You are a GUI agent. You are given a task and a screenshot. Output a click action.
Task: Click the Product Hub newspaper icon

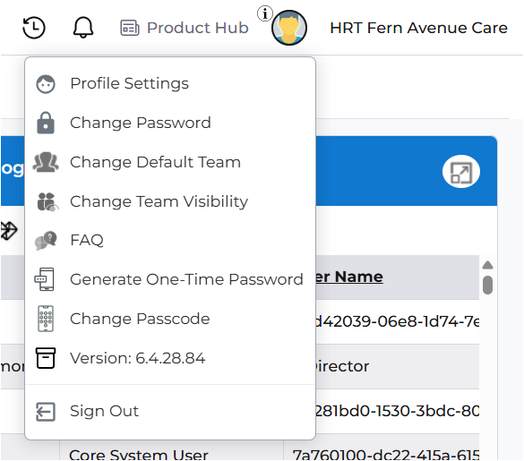coord(130,28)
